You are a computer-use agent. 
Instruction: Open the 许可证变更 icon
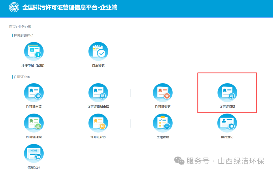pyautogui.click(x=163, y=92)
